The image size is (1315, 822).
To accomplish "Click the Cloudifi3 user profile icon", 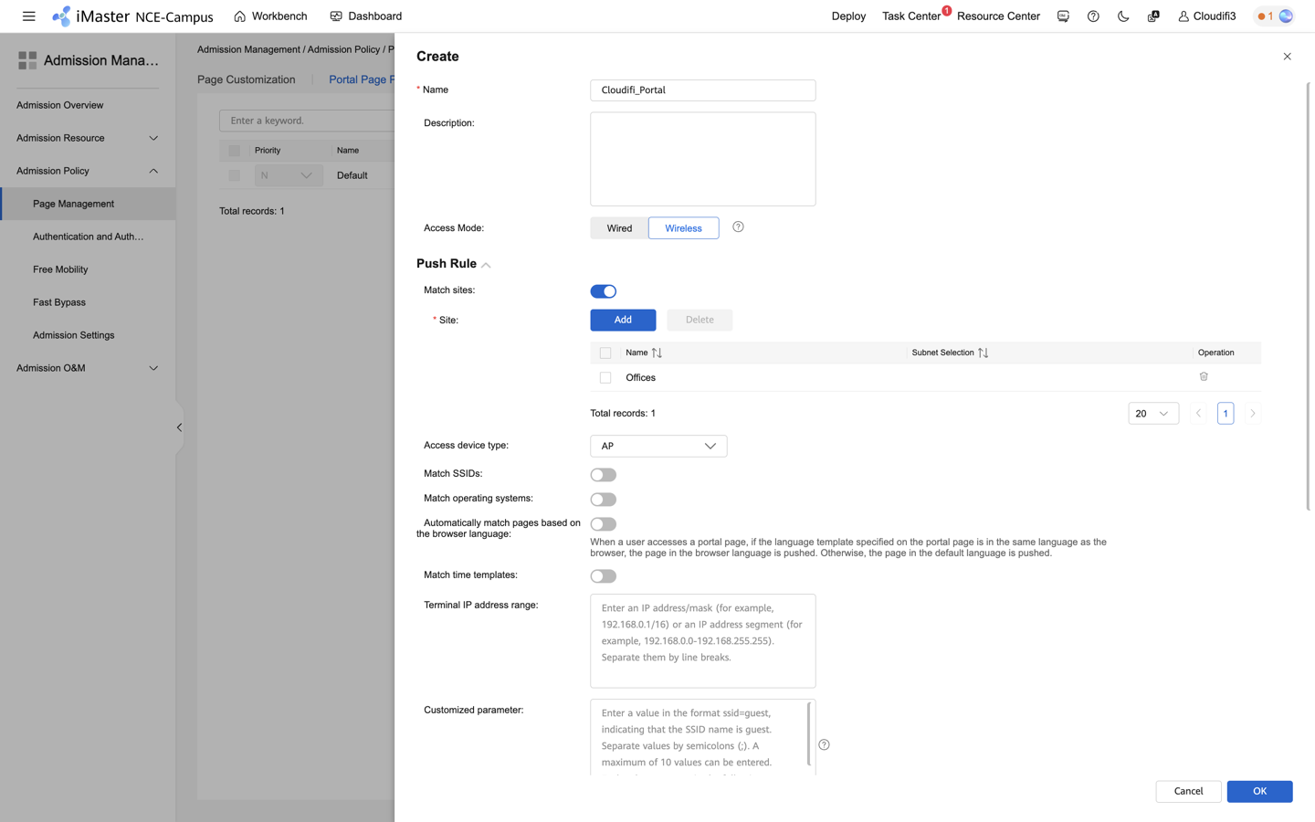I will click(1177, 16).
